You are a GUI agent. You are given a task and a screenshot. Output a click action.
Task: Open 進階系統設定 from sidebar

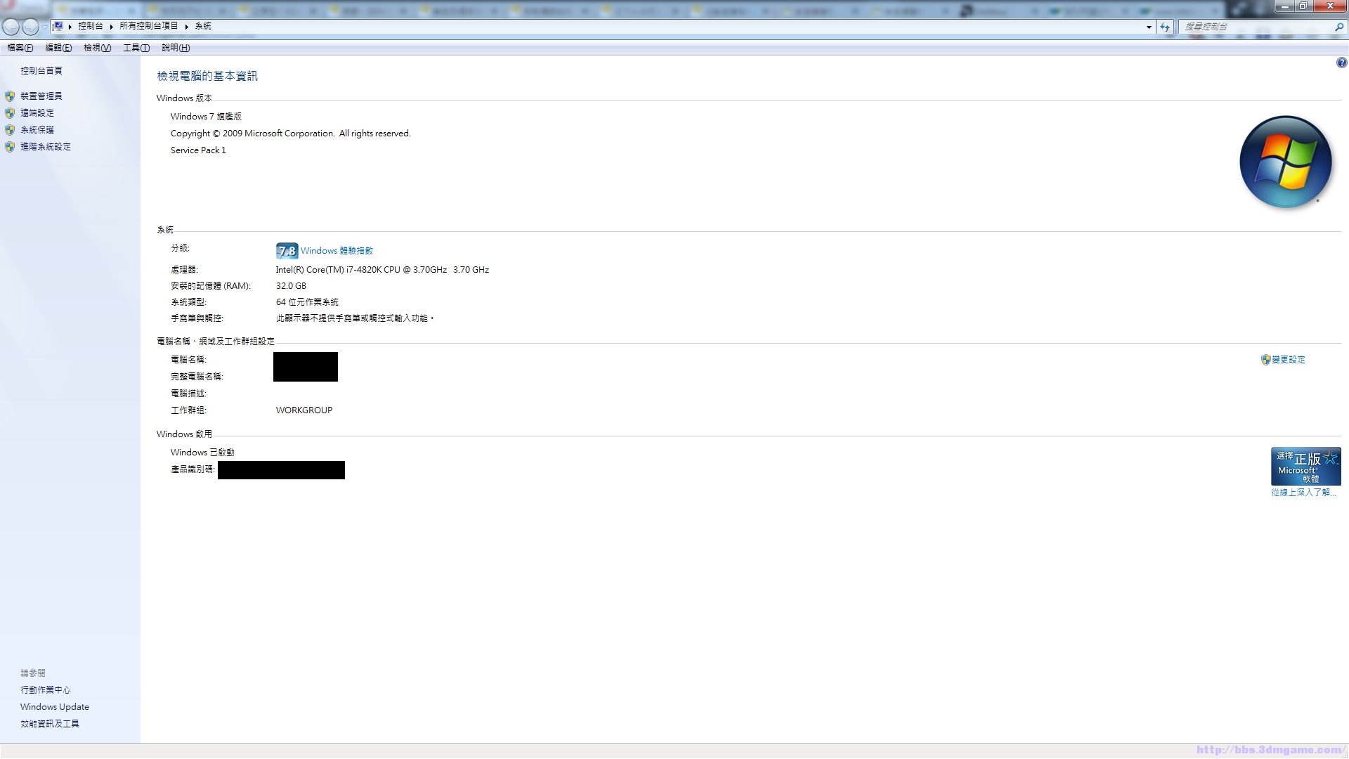(x=46, y=147)
